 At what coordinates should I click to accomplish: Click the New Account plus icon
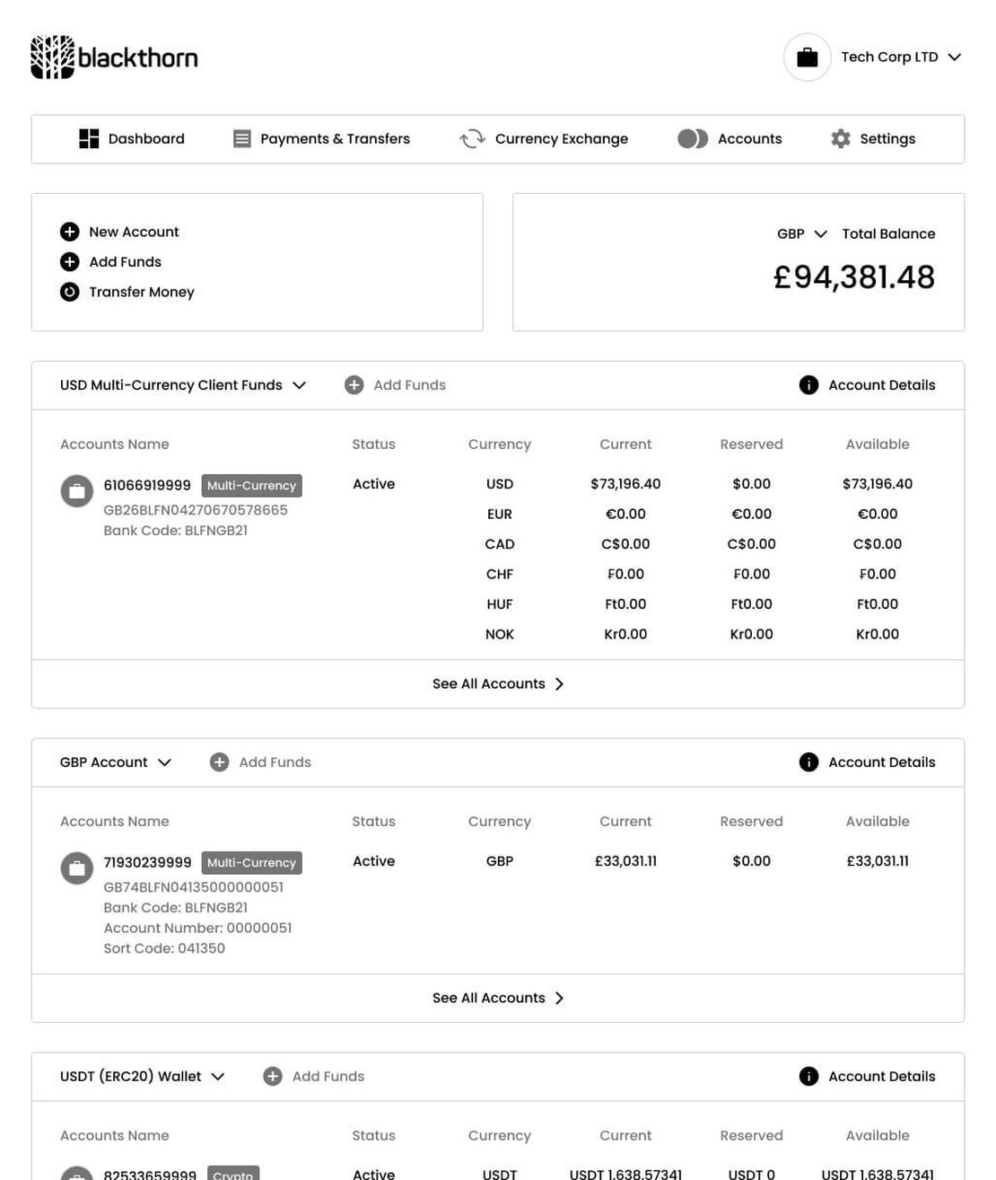tap(69, 232)
